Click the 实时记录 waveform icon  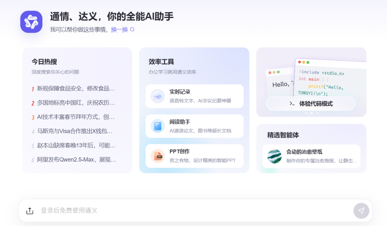click(158, 96)
